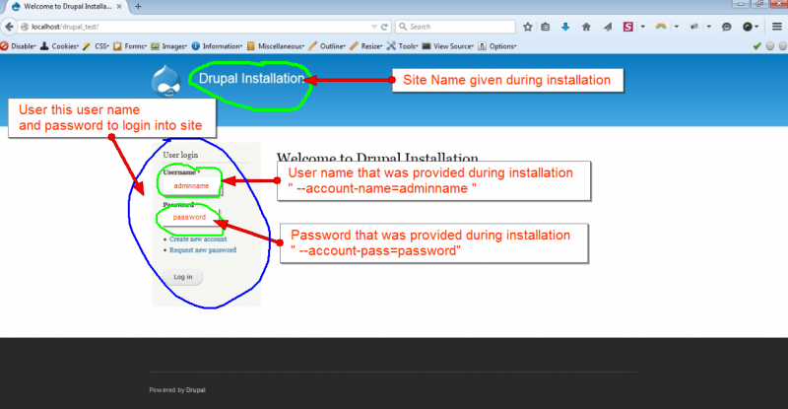788x409 pixels.
Task: Click the color wheel extension icon
Action: (748, 27)
